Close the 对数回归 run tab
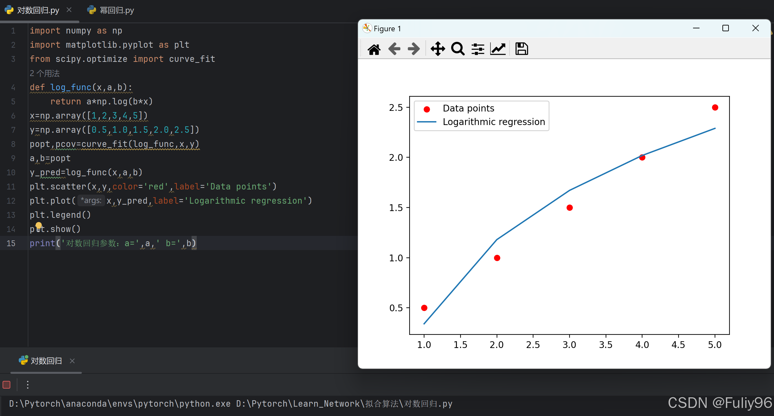This screenshot has height=416, width=774. 72,361
